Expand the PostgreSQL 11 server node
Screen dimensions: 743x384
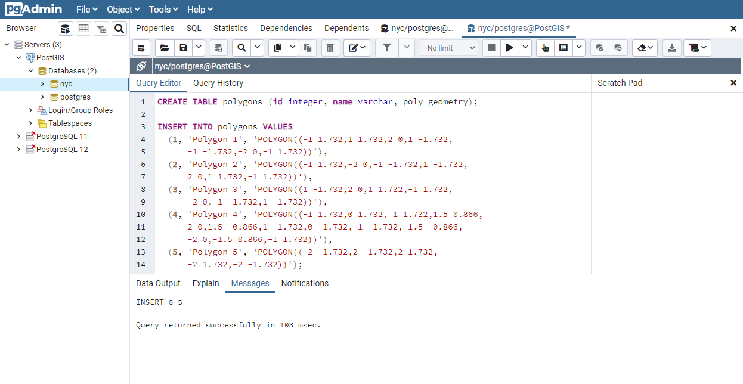pyautogui.click(x=18, y=136)
